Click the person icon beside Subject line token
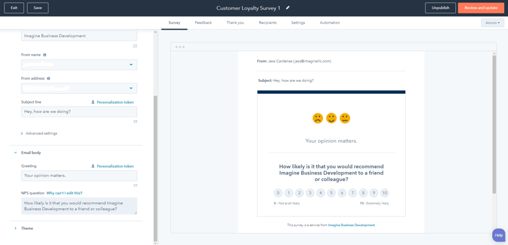508x245 pixels. coord(93,102)
